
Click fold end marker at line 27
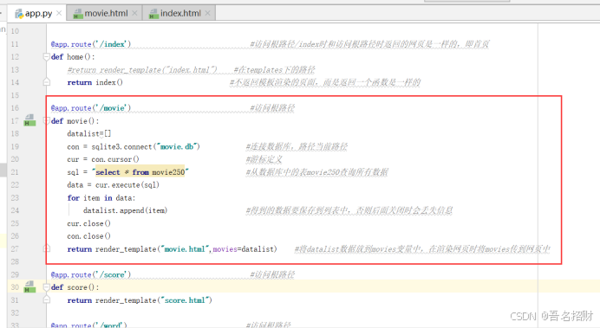tap(46, 248)
